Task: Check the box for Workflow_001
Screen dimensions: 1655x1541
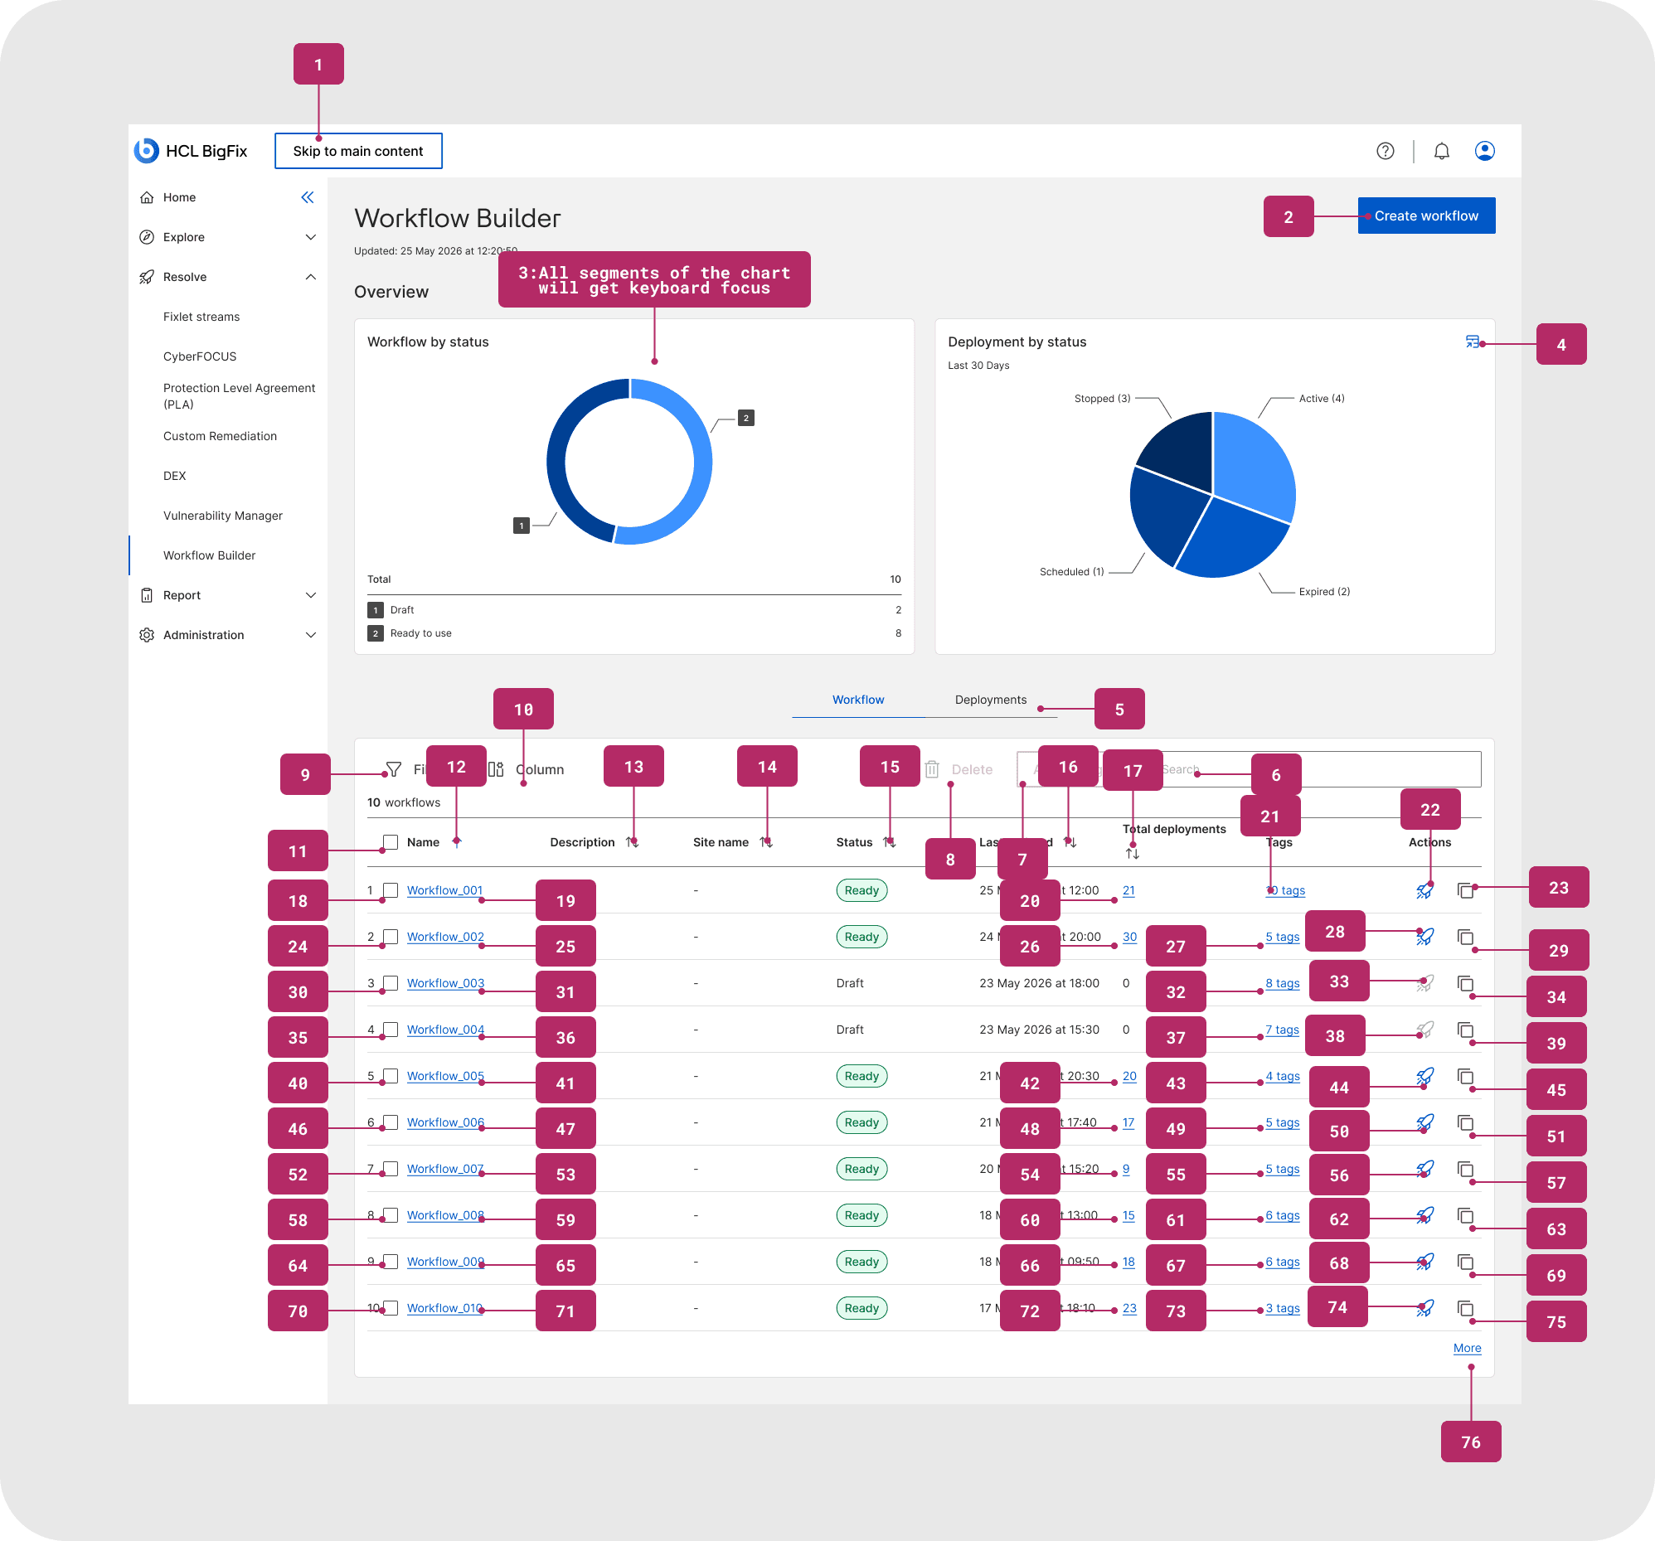Action: pyautogui.click(x=391, y=890)
